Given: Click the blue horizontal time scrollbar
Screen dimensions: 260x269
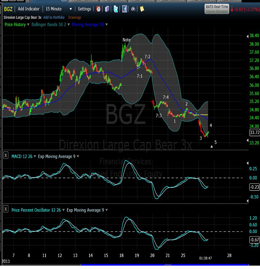Looking at the screenshot, I should tap(164, 266).
